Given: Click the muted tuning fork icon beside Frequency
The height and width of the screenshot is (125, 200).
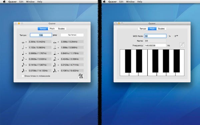Looking at the screenshot, I should pyautogui.click(x=182, y=45).
